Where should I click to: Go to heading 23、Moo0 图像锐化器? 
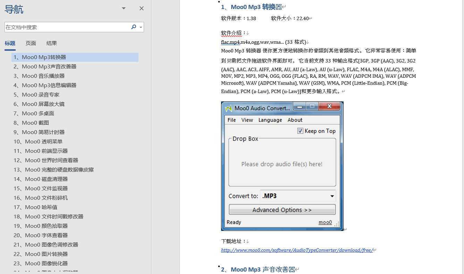(x=41, y=264)
